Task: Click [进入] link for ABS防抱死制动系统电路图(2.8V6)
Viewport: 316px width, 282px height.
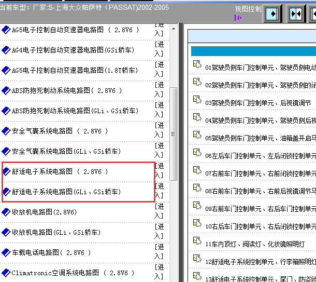Action: pyautogui.click(x=159, y=89)
